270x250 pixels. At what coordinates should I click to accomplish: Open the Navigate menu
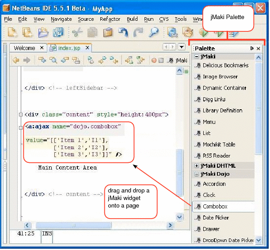pos(61,19)
